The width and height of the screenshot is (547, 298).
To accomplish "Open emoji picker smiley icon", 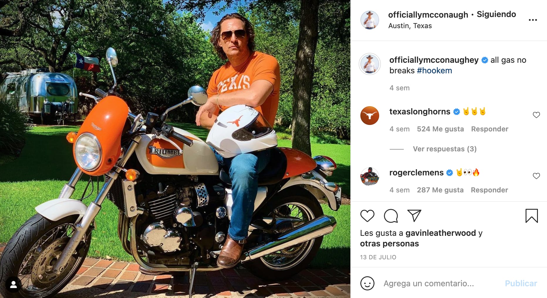I will click(x=367, y=283).
